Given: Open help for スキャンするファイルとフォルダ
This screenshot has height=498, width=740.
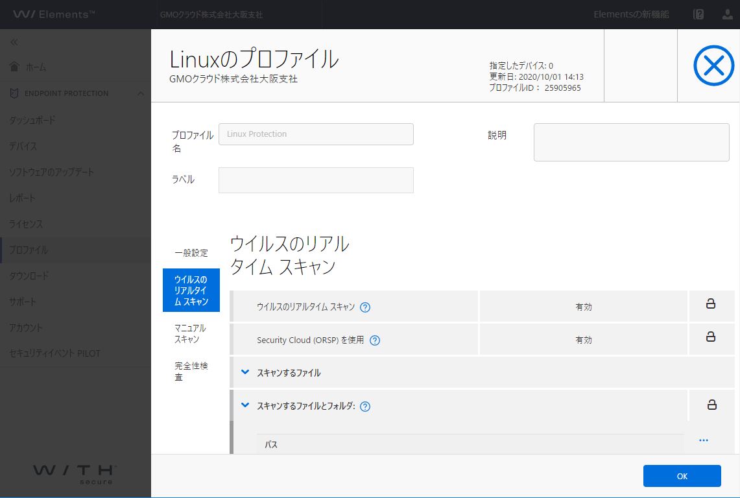Looking at the screenshot, I should [364, 407].
